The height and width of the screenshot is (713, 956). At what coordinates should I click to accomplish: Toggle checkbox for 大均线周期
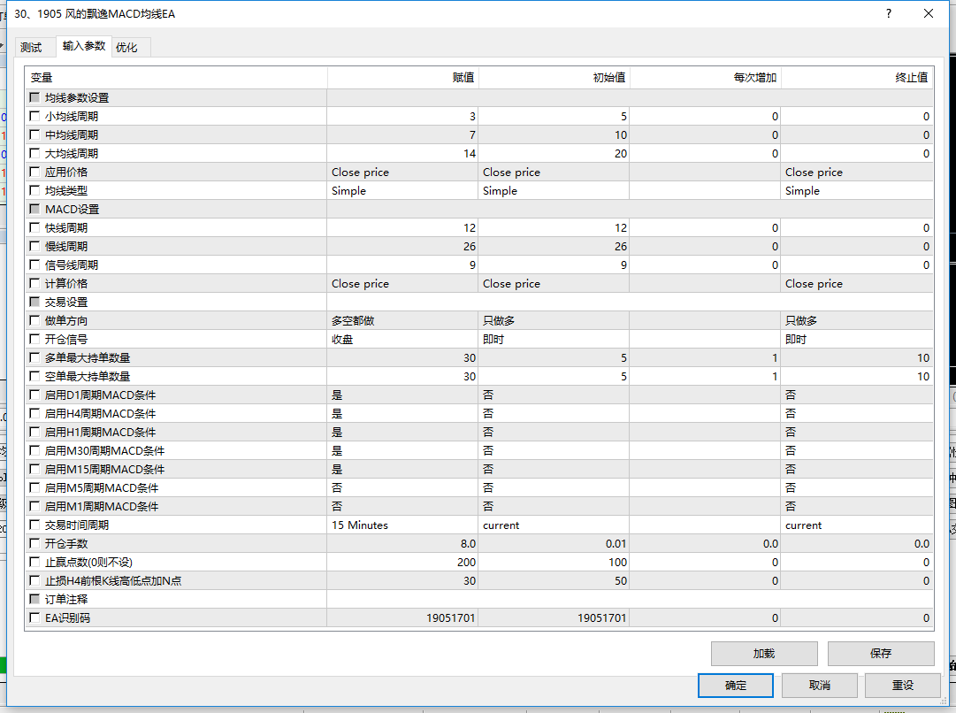34,153
